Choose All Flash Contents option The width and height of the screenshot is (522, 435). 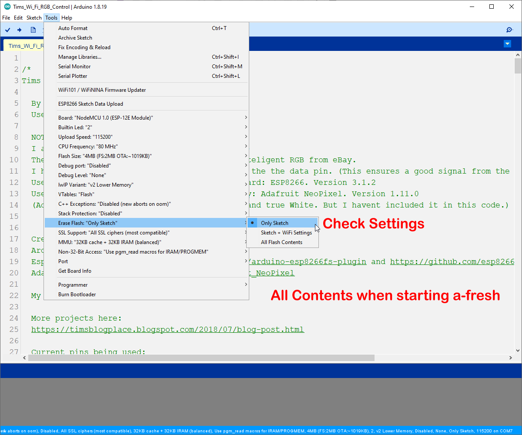(x=282, y=242)
